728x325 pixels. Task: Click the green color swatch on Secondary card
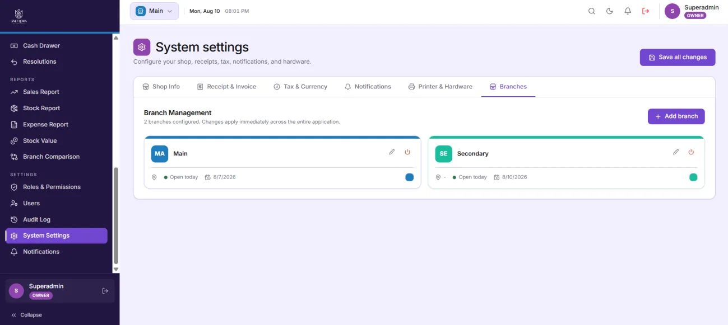tap(693, 177)
